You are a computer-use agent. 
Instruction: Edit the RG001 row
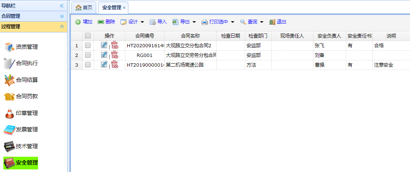click(x=104, y=55)
